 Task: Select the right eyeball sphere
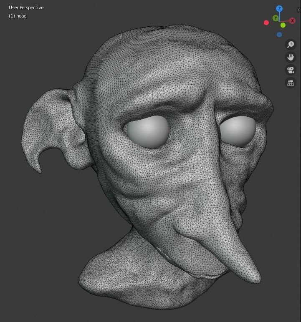[238, 131]
